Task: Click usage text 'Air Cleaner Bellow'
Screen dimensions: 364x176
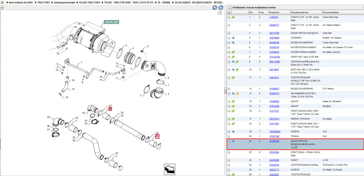Action: tap(332, 25)
